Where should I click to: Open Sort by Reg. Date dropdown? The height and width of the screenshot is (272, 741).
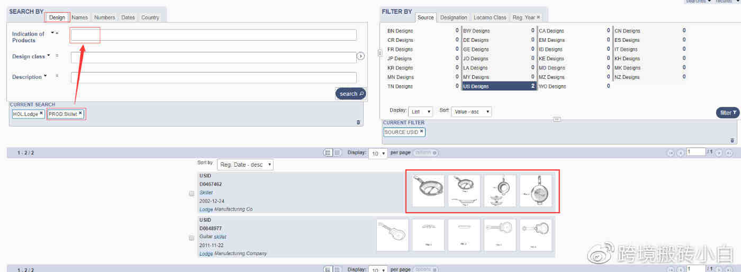click(245, 165)
